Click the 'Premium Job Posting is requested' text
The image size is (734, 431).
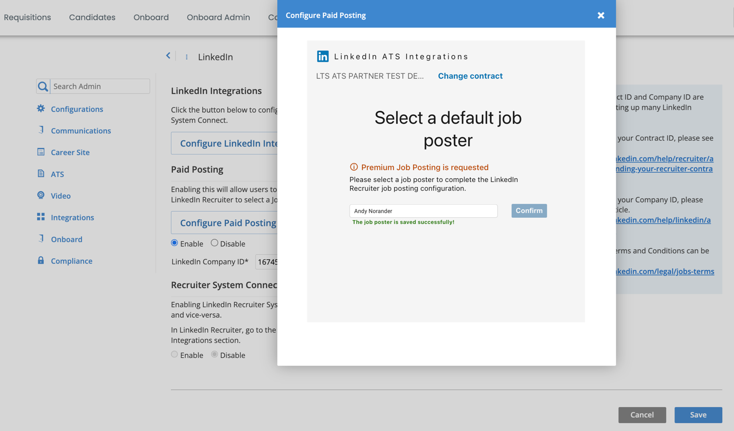(x=425, y=167)
